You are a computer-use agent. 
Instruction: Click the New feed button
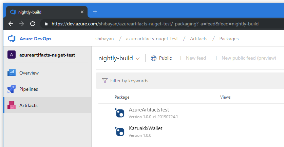[x=192, y=58]
